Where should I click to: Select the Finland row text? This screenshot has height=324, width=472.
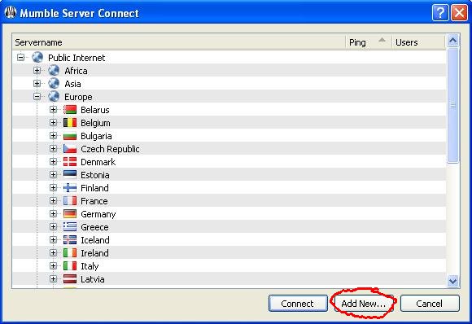click(x=94, y=188)
